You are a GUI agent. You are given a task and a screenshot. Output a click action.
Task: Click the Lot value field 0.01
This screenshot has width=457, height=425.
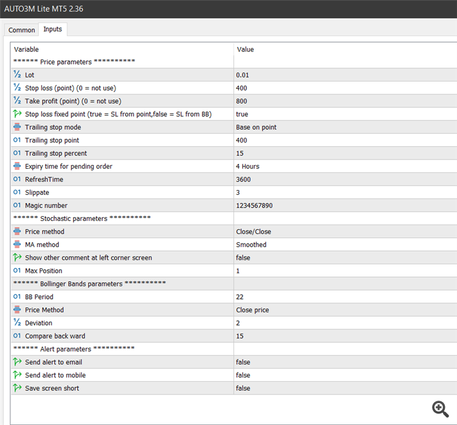pos(244,75)
